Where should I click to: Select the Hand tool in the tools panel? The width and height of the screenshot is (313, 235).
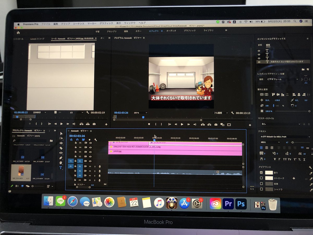pyautogui.click(x=61, y=163)
